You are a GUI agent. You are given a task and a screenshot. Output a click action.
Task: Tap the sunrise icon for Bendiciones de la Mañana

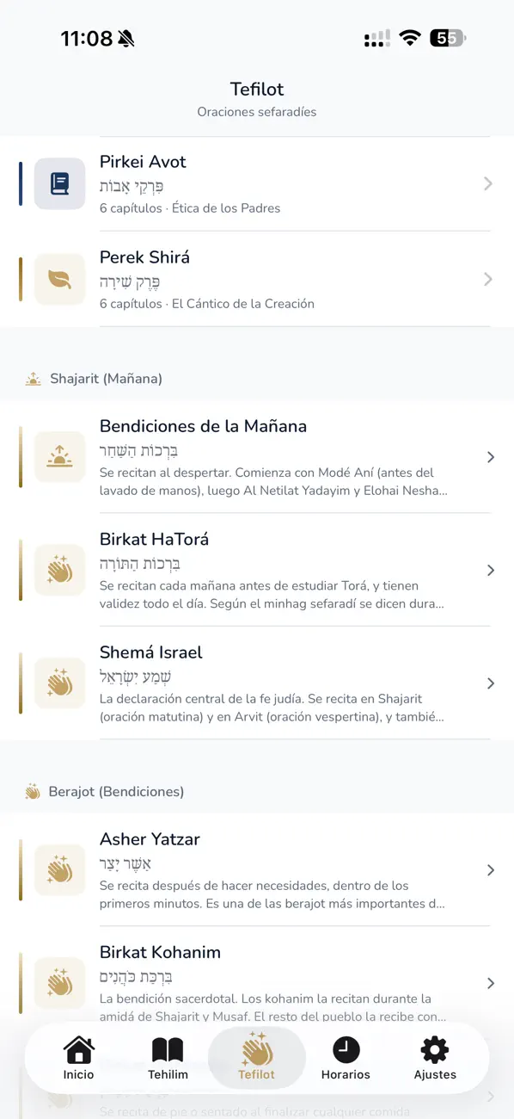[x=58, y=457]
